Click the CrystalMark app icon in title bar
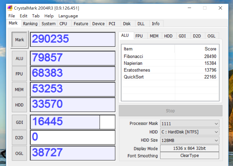The width and height of the screenshot is (233, 166). [10, 8]
